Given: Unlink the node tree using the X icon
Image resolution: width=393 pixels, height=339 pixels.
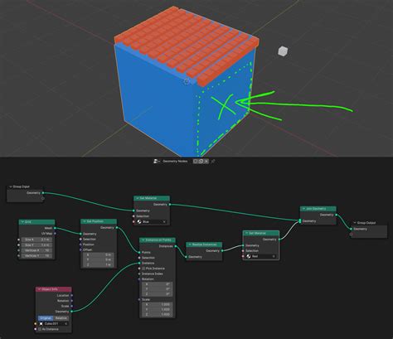Looking at the screenshot, I should (206, 161).
